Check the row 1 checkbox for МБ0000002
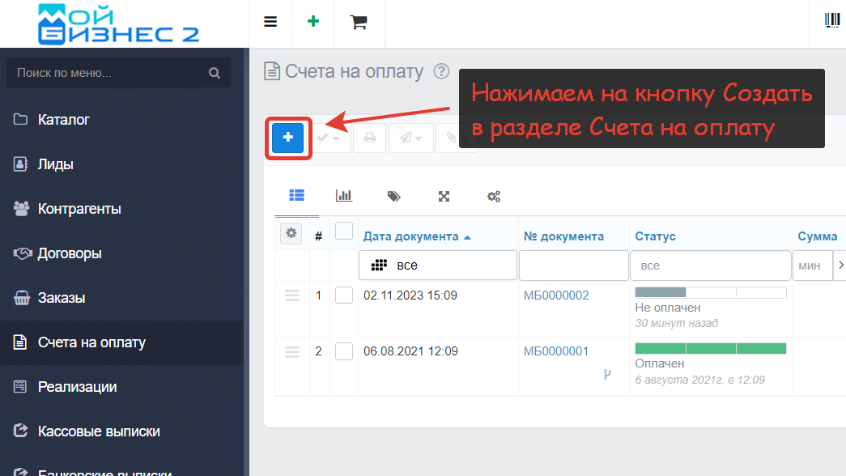846x476 pixels. (344, 295)
